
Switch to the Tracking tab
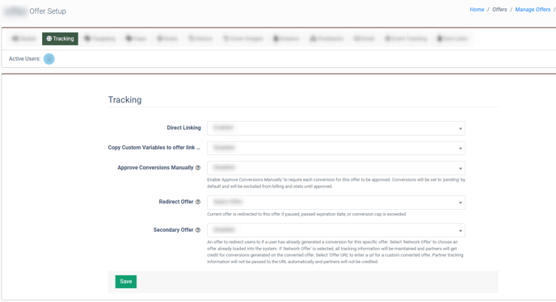point(60,39)
